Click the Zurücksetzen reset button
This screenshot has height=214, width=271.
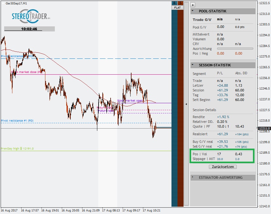(x=223, y=167)
